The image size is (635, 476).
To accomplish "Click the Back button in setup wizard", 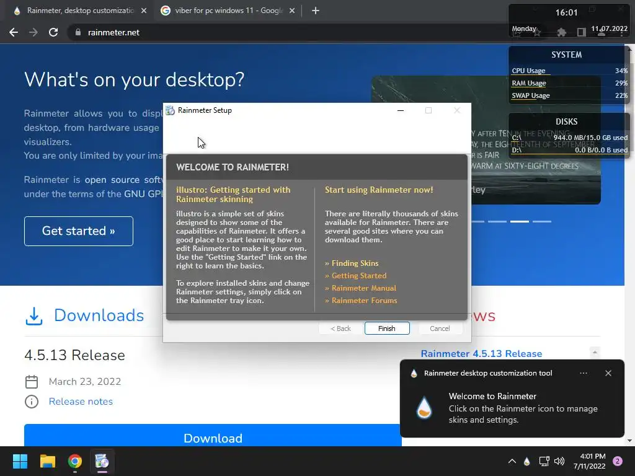I will [340, 328].
